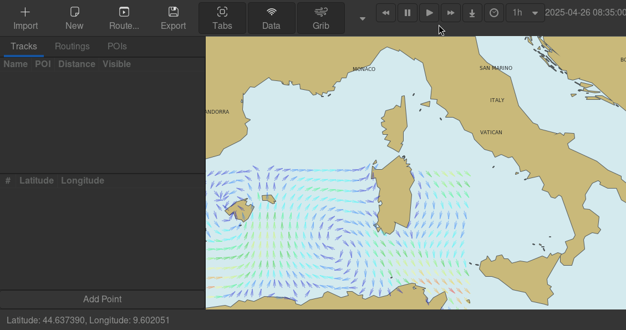Click the Visible column header

116,64
